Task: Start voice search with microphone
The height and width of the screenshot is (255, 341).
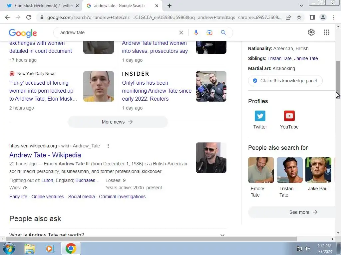Action: tap(196, 33)
